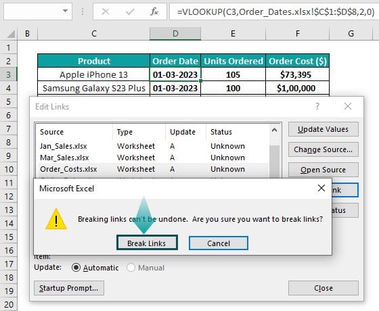Select row 4 header
379x311 pixels.
click(8, 88)
